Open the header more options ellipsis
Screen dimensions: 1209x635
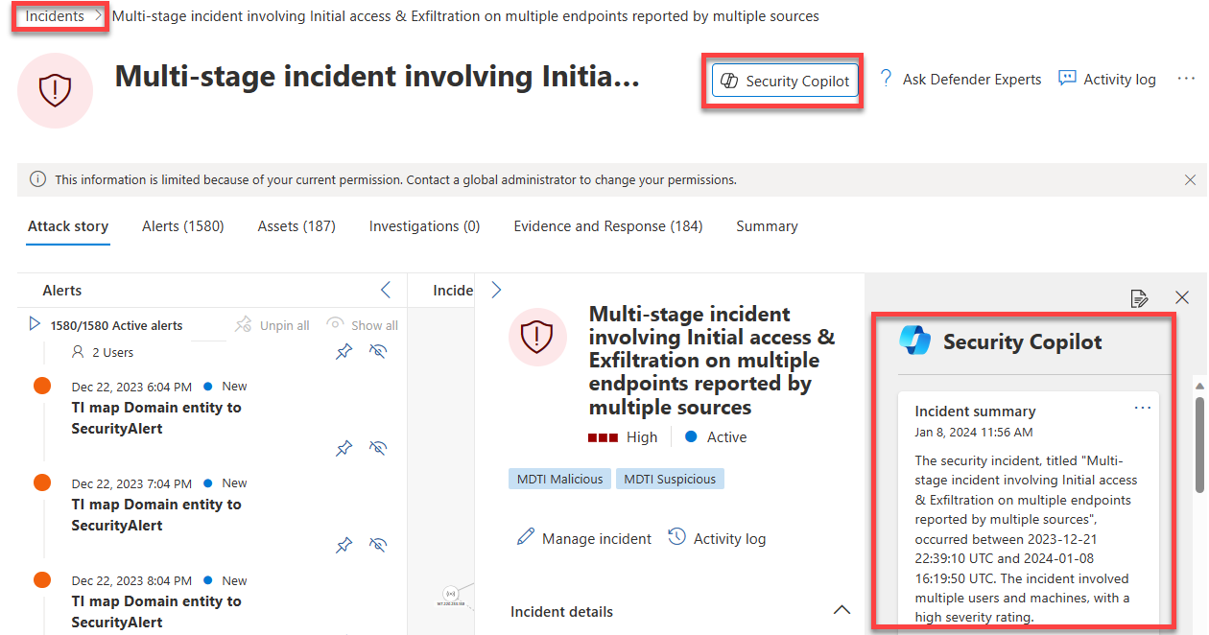click(x=1186, y=79)
